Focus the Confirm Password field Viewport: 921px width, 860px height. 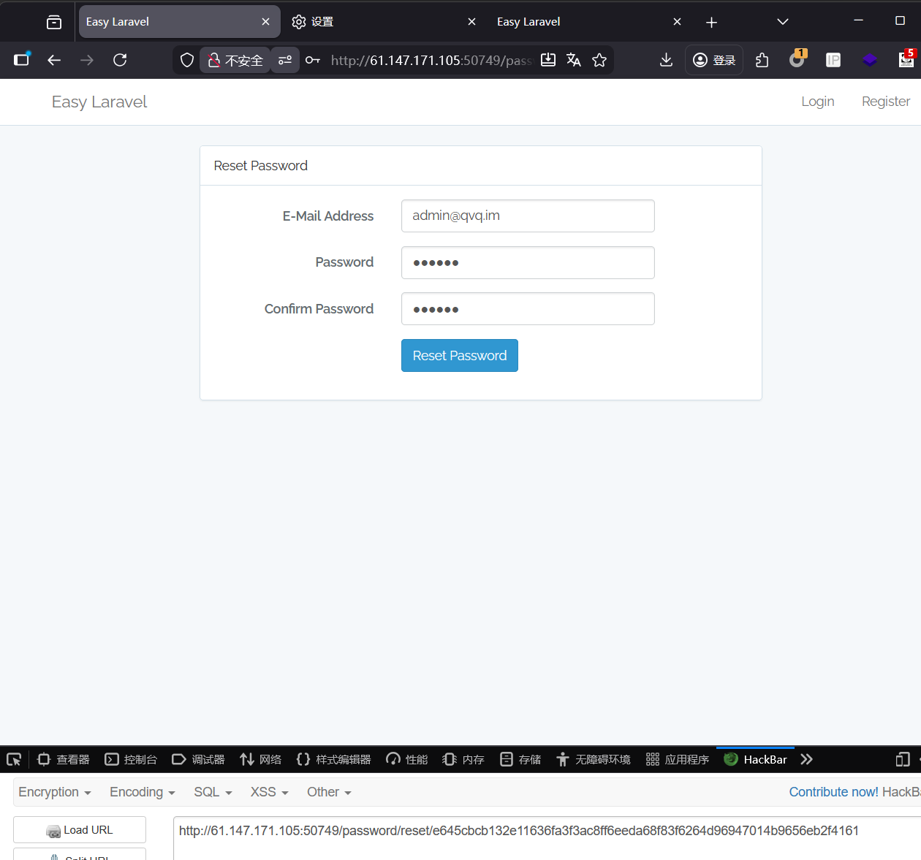click(528, 309)
